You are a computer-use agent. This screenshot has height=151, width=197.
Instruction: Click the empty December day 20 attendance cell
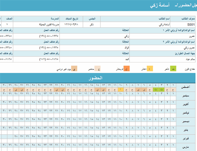pyautogui.click(x=62, y=124)
